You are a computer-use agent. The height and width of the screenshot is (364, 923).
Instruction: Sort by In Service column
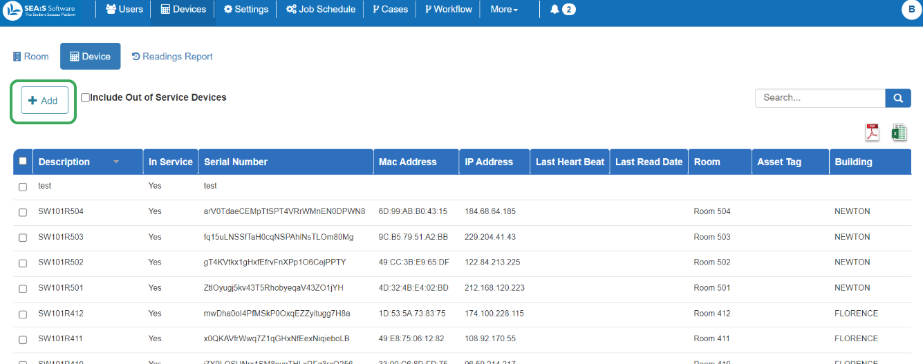[x=171, y=162]
